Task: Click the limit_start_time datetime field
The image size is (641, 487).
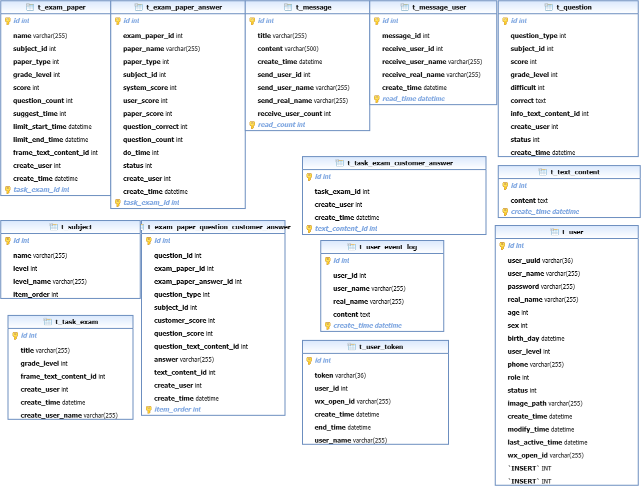Action: pyautogui.click(x=52, y=127)
